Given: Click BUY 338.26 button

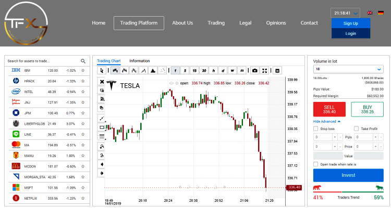Looking at the screenshot, I should tap(368, 109).
